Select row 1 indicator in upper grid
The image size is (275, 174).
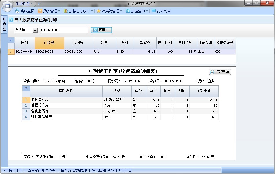point(11,52)
